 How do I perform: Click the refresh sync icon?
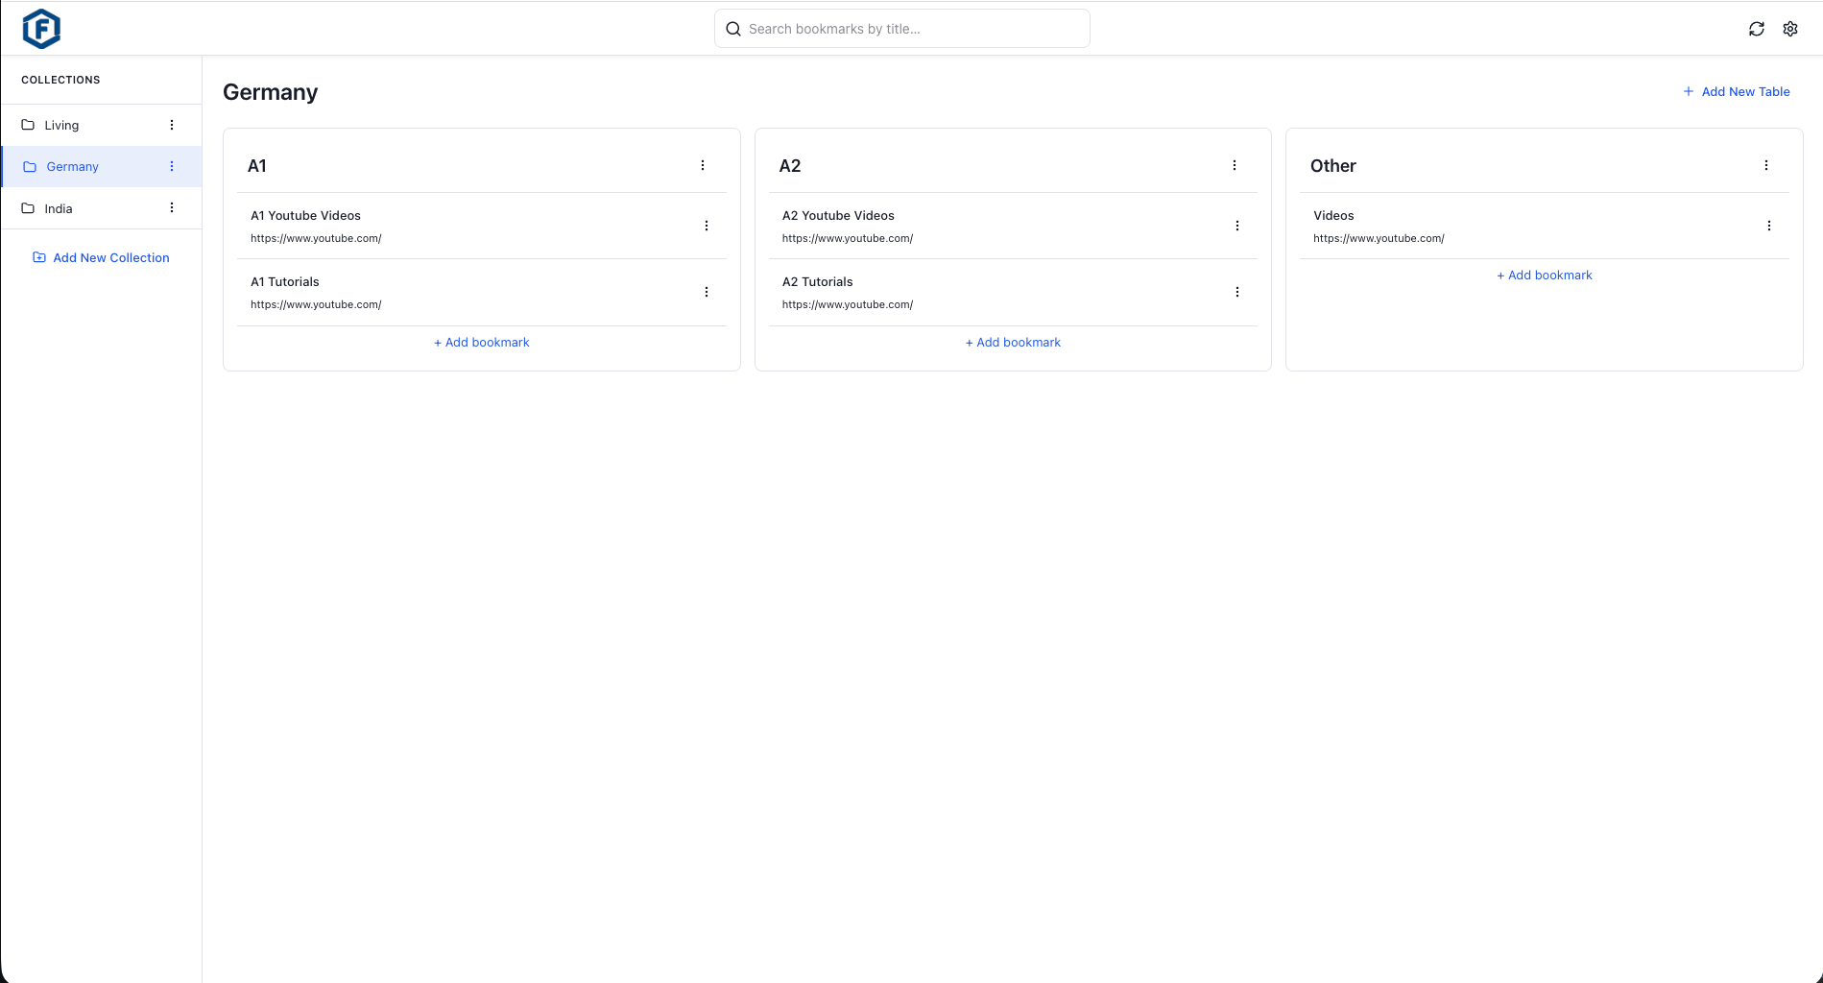coord(1756,29)
